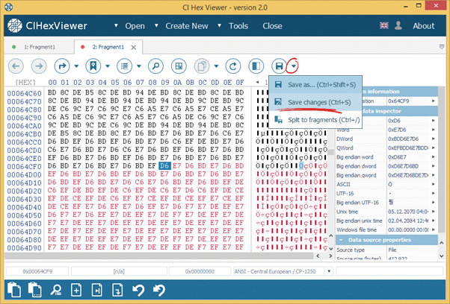Click the Big endian dword row label
This screenshot has width=450, height=304.
coord(356,166)
